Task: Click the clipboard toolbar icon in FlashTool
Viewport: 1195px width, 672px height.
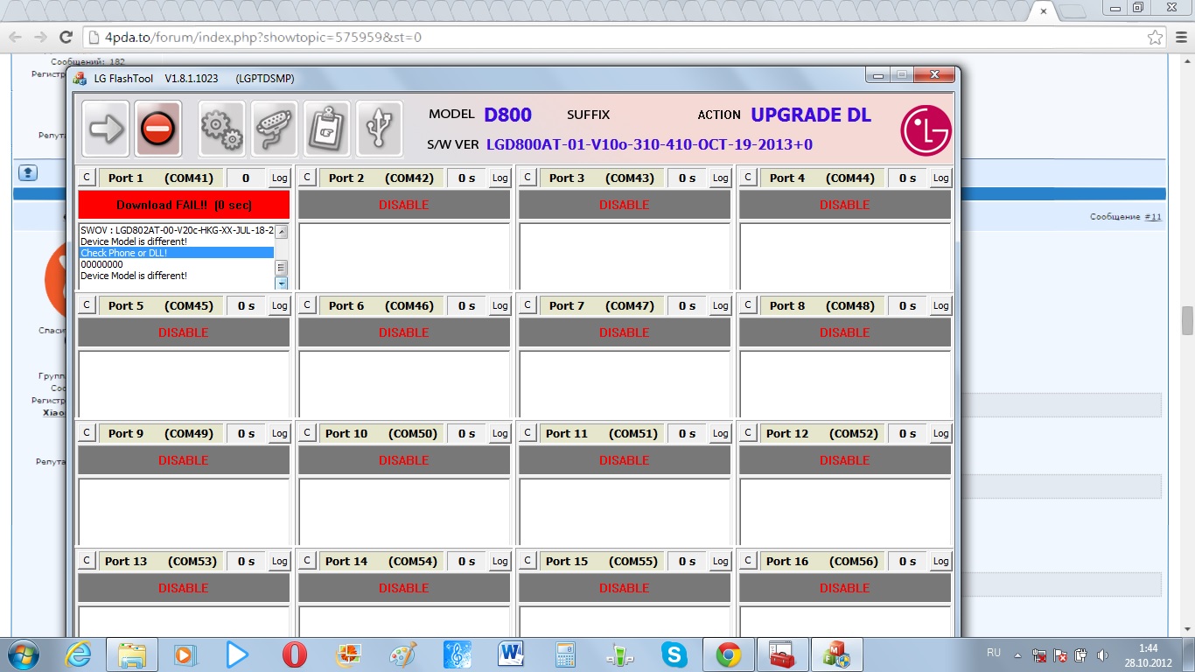Action: pos(327,129)
